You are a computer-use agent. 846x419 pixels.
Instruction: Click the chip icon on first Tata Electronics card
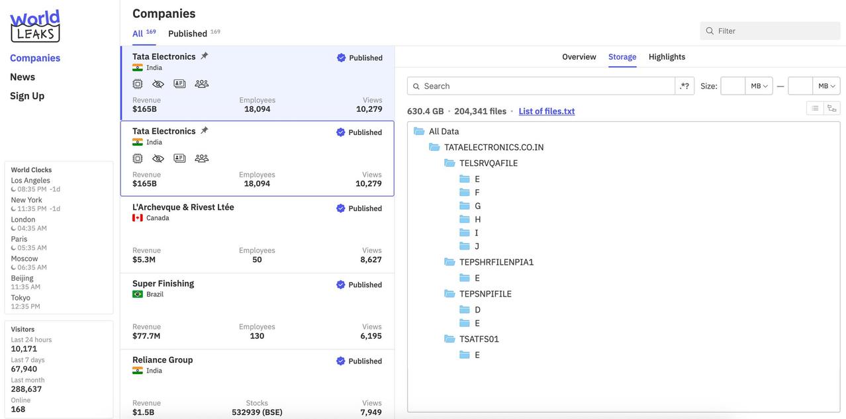138,84
